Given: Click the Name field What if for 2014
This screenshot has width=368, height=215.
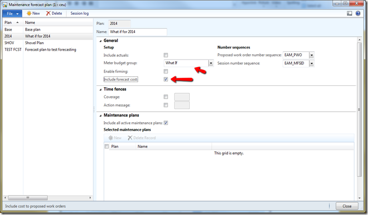Looking at the screenshot, I should click(x=138, y=32).
